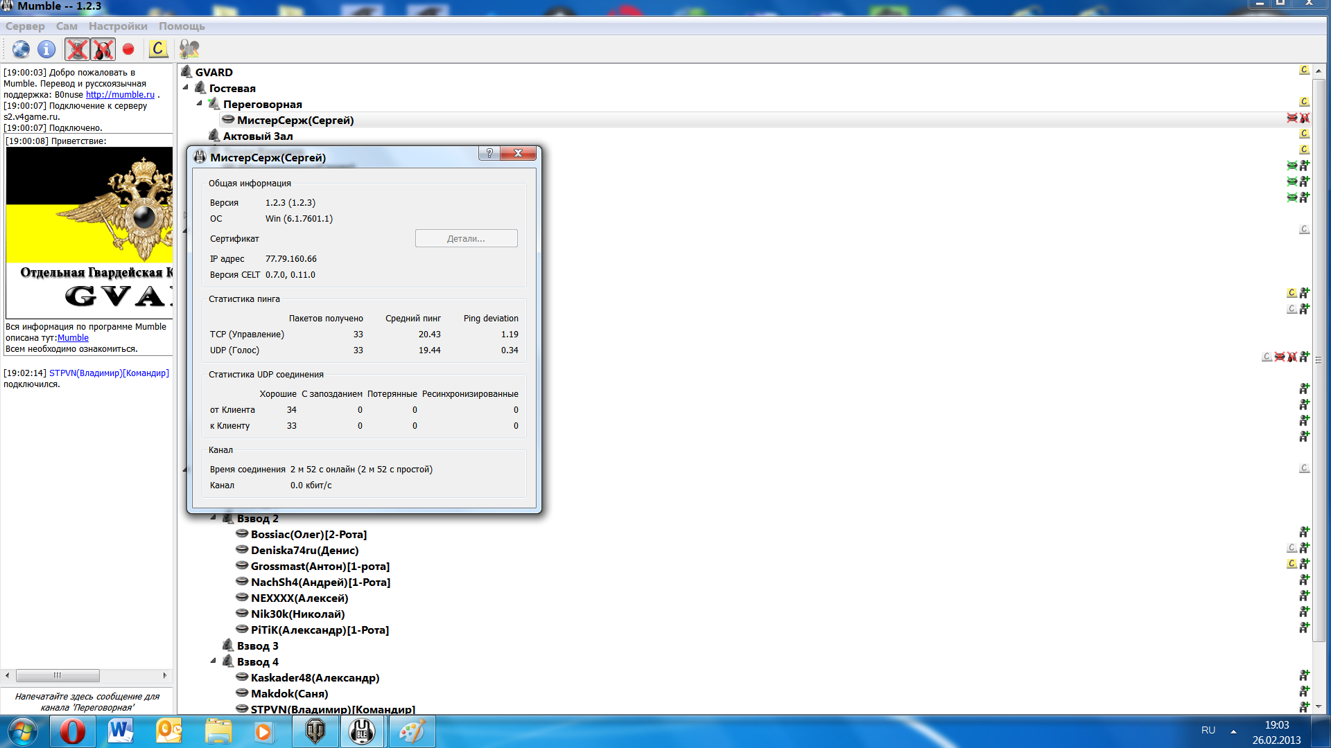Select user Grossmast(Антон)[1-рота]
This screenshot has height=748, width=1331.
click(320, 567)
